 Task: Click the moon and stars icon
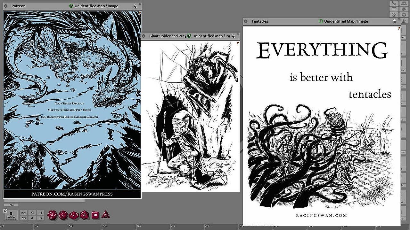click(x=394, y=15)
